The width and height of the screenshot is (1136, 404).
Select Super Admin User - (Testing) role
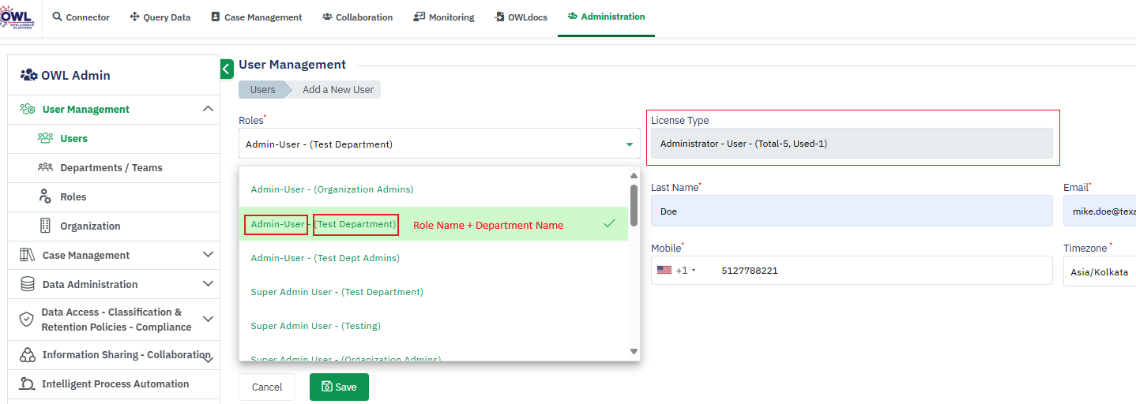pyautogui.click(x=315, y=326)
